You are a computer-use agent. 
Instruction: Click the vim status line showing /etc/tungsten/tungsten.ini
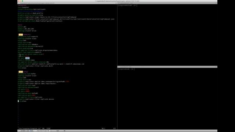(34, 128)
